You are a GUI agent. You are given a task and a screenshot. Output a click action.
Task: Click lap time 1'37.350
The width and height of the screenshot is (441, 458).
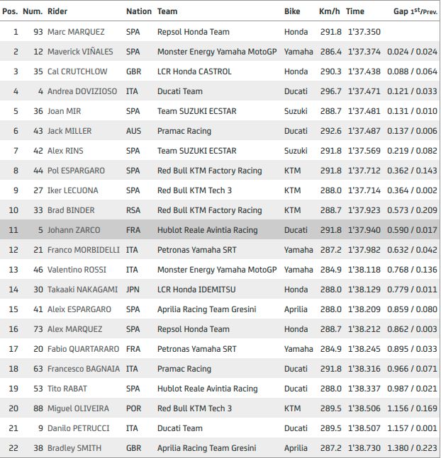pyautogui.click(x=364, y=32)
